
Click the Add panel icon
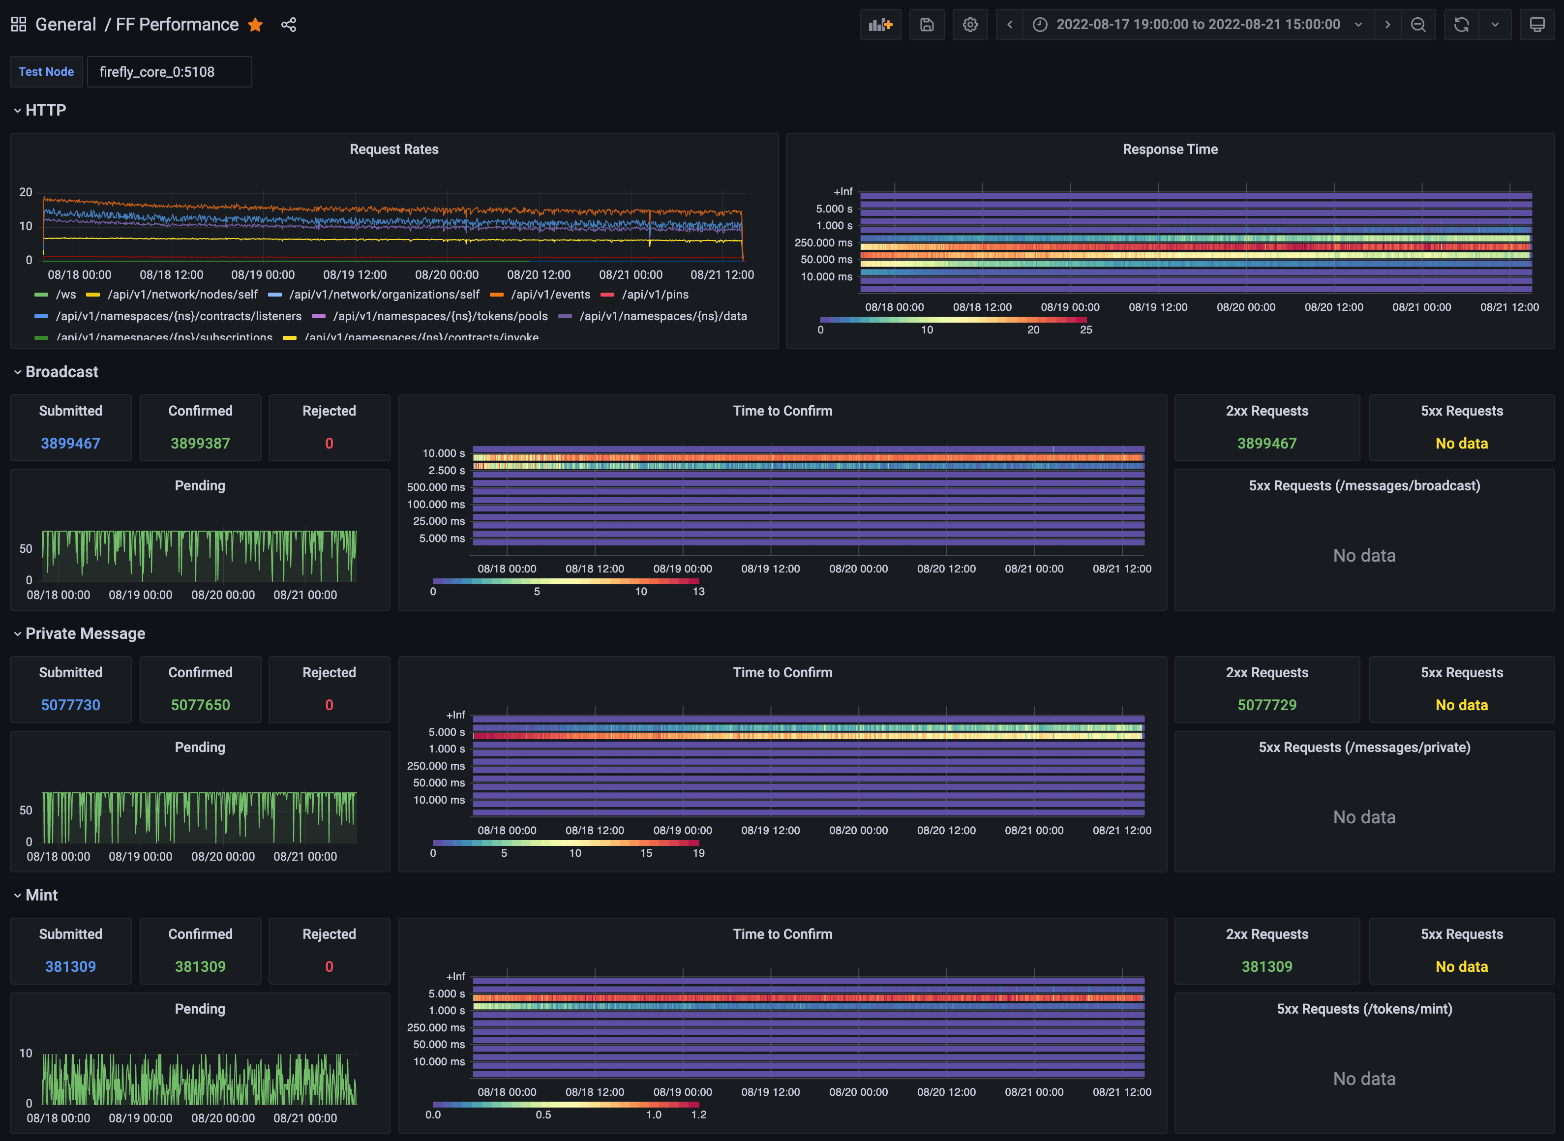[x=880, y=25]
